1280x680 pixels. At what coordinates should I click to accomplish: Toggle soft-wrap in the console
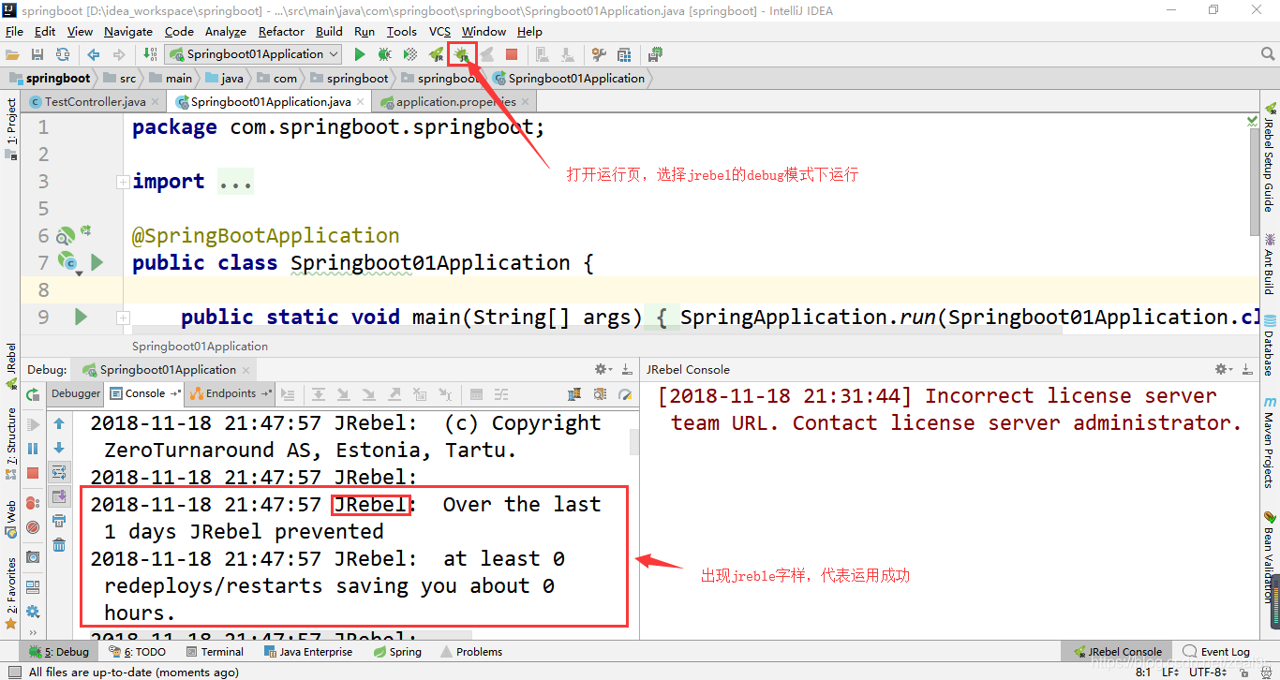coord(59,472)
